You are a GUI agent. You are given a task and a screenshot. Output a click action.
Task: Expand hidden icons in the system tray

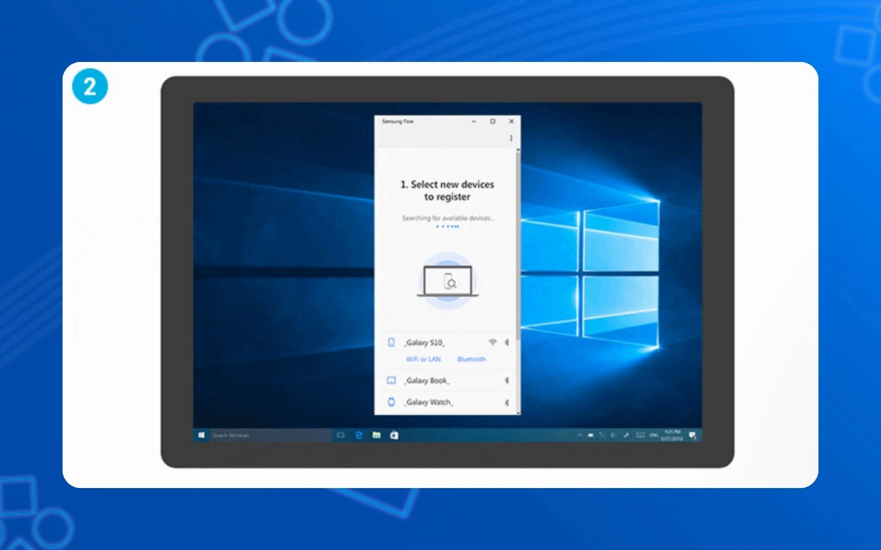point(580,435)
